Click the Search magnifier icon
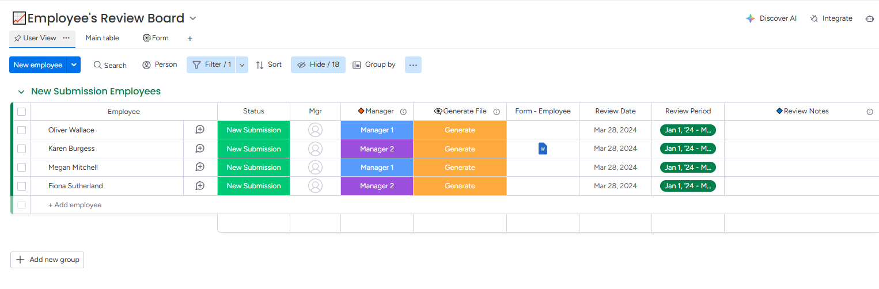879x289 pixels. [x=98, y=65]
